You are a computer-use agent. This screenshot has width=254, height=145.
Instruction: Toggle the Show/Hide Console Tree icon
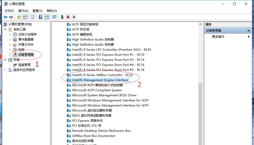pos(25,17)
